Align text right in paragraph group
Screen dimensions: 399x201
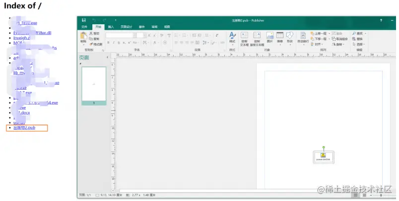click(187, 43)
